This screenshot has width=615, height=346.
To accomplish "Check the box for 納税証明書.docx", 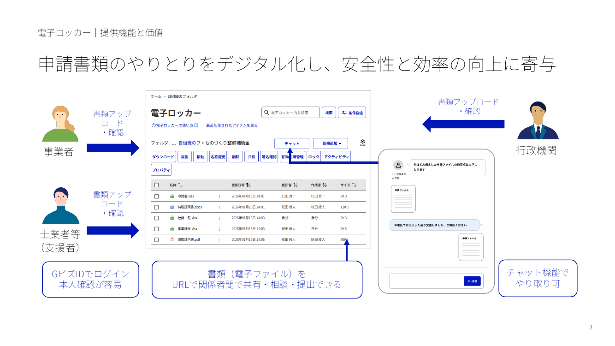I will pyautogui.click(x=156, y=207).
